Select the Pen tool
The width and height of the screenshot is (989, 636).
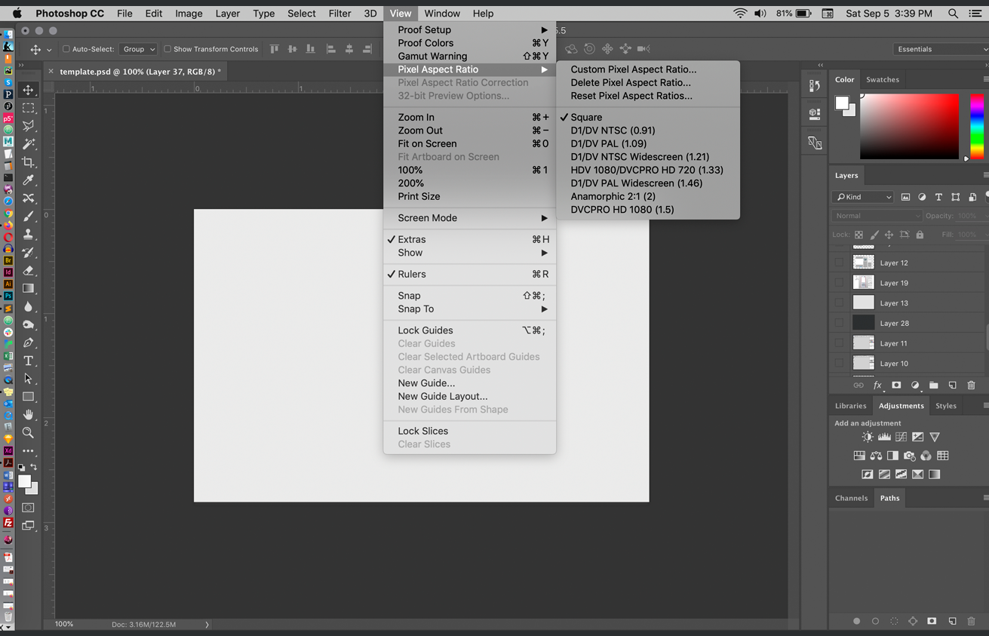click(28, 343)
